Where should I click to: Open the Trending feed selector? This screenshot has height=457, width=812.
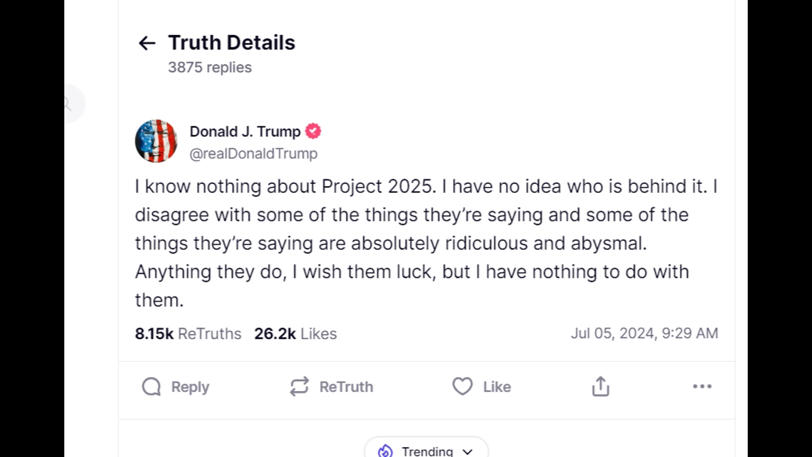pos(426,451)
